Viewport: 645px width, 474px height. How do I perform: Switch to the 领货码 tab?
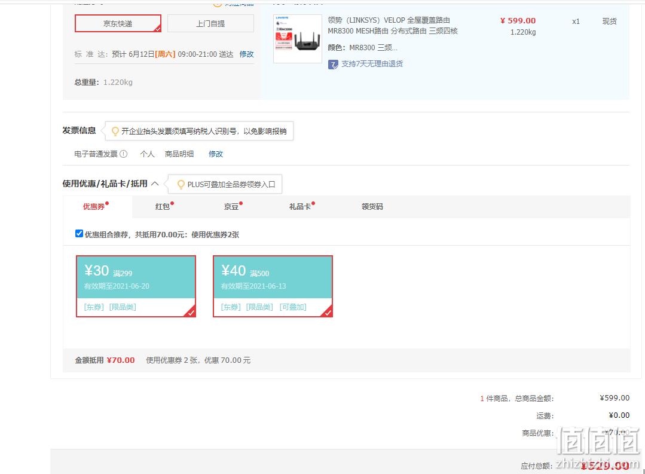coord(372,207)
